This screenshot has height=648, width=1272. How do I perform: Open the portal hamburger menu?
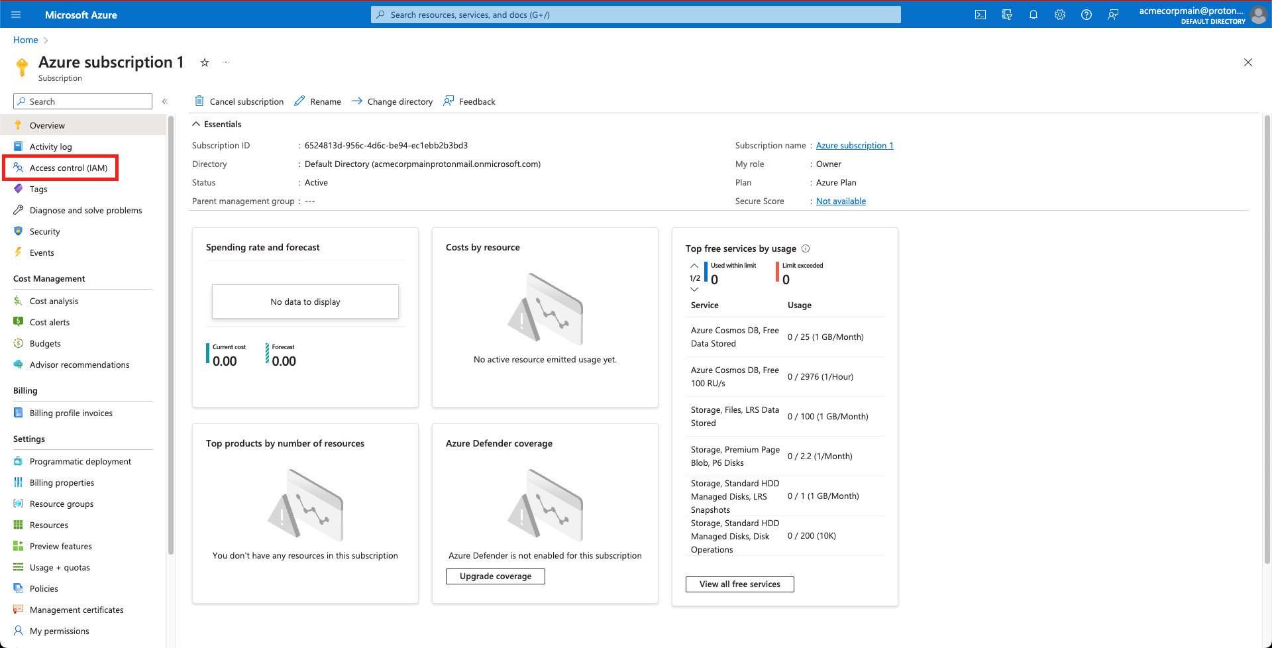coord(16,15)
